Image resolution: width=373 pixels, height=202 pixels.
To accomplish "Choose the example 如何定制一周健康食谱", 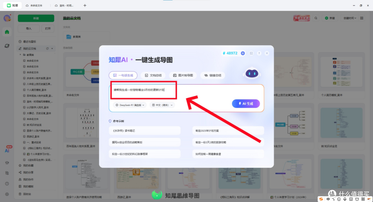I will [228, 154].
